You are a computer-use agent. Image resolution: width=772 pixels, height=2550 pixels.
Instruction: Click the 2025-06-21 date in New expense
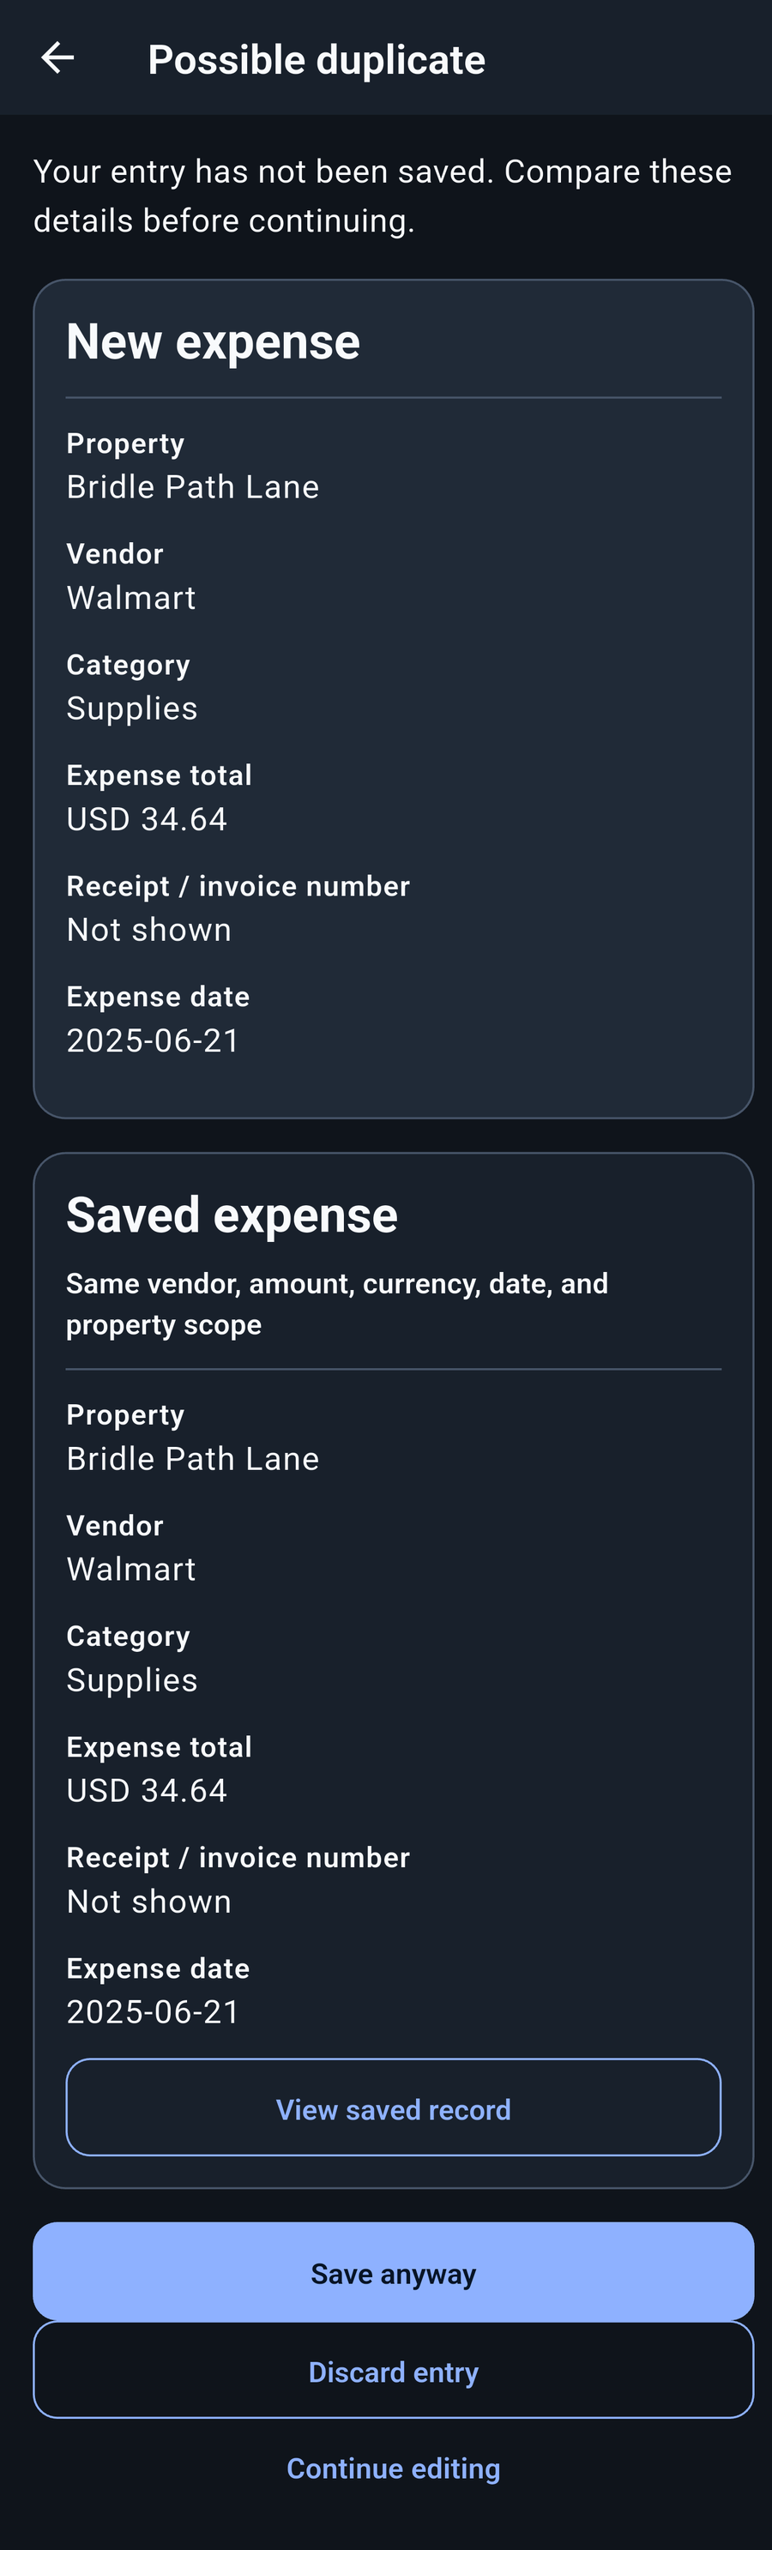click(x=153, y=1040)
